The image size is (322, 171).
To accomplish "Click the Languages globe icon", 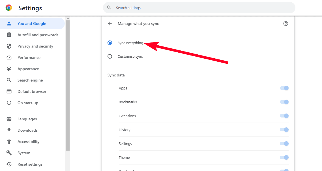I will pos(9,119).
